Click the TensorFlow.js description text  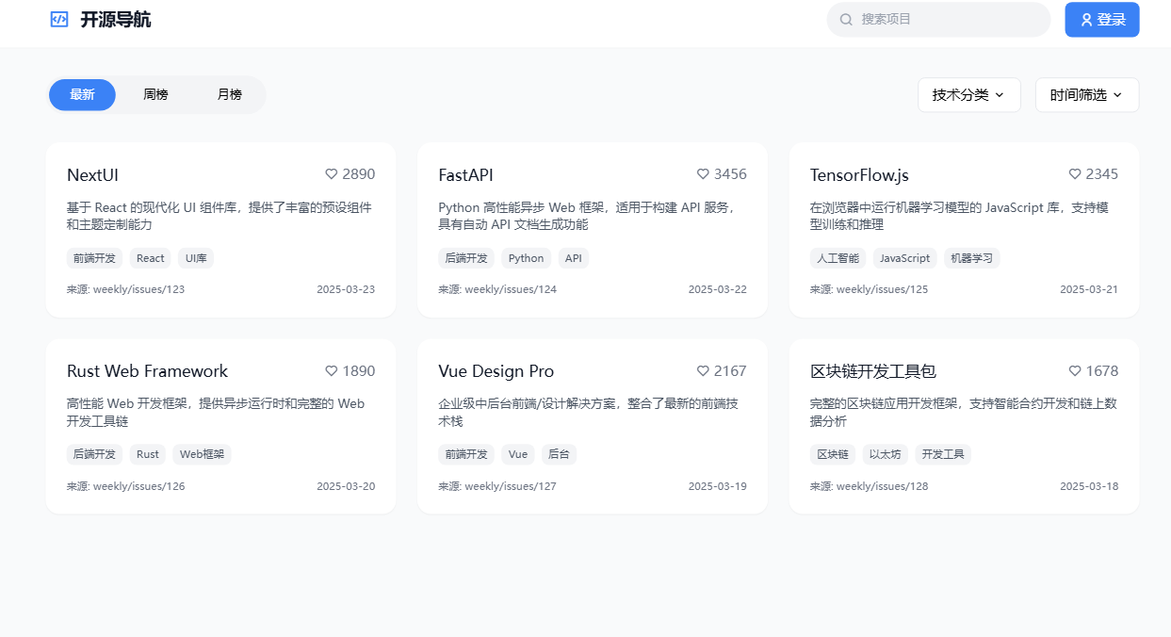959,216
